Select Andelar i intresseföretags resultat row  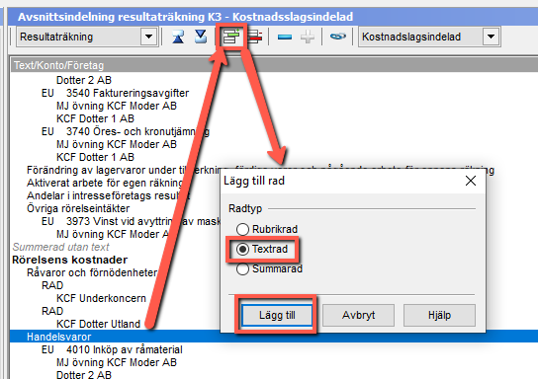click(x=109, y=195)
